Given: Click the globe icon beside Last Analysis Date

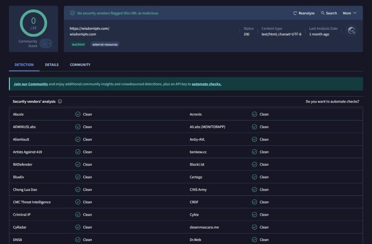Looking at the screenshot, I should pyautogui.click(x=351, y=31).
